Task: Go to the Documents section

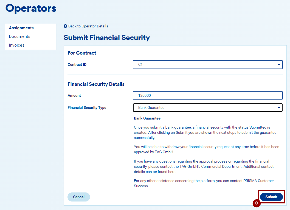Action: click(19, 36)
